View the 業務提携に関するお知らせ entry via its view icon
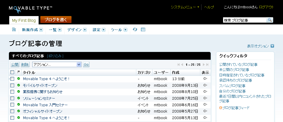283x122 pixels. point(205,92)
